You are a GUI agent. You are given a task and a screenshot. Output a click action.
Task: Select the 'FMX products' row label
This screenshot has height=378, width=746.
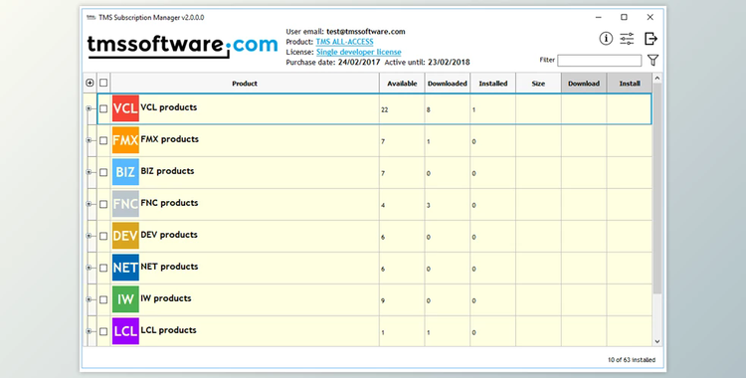(170, 139)
